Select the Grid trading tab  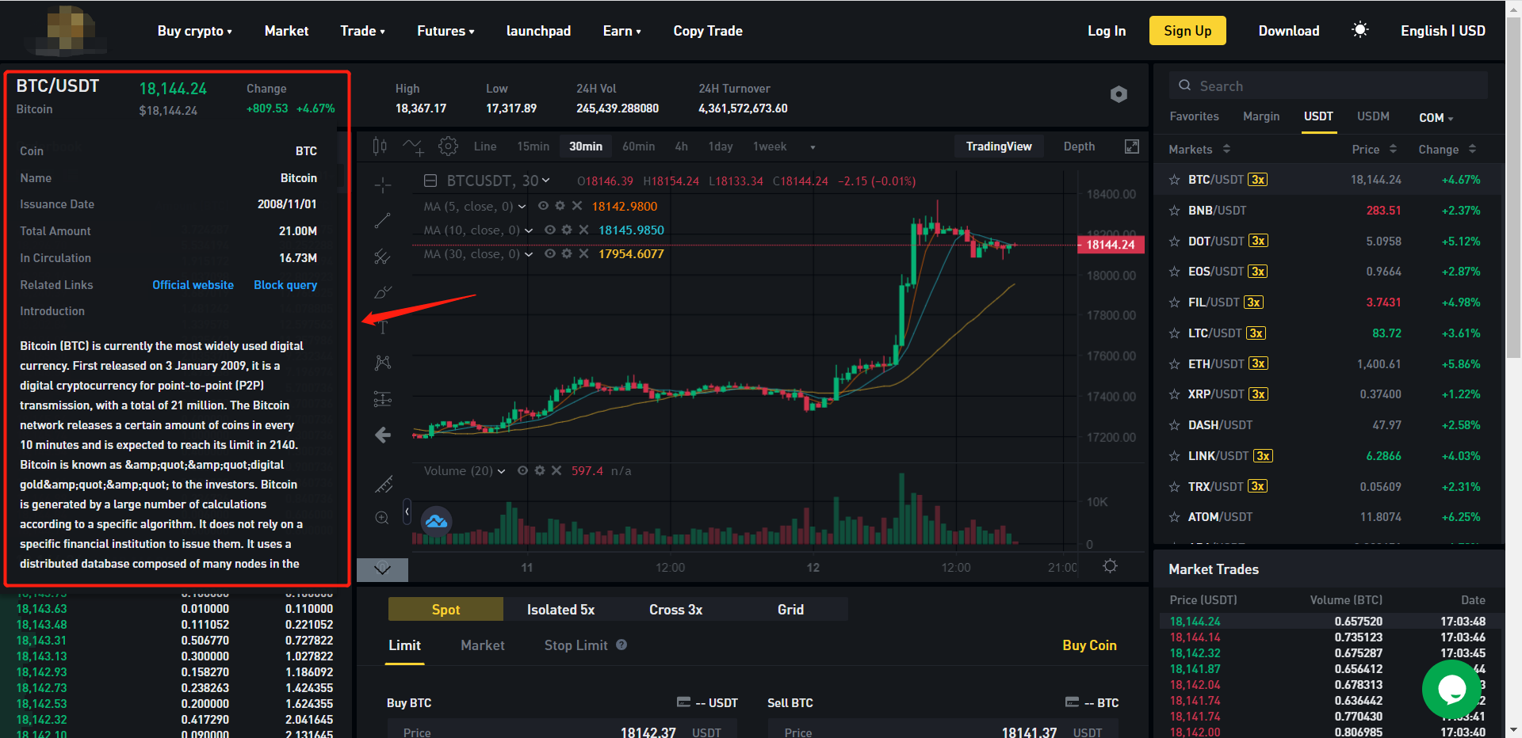click(790, 609)
